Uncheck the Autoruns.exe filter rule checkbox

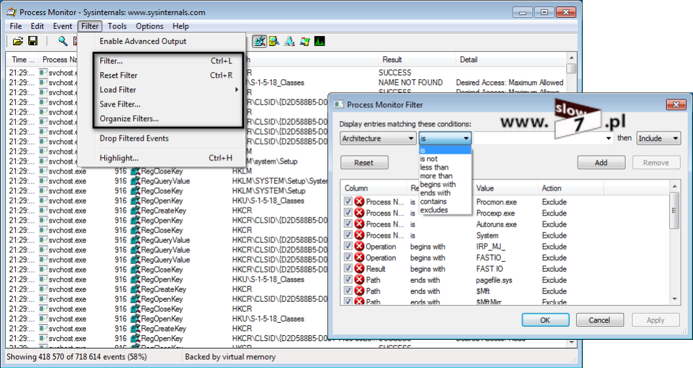point(348,224)
